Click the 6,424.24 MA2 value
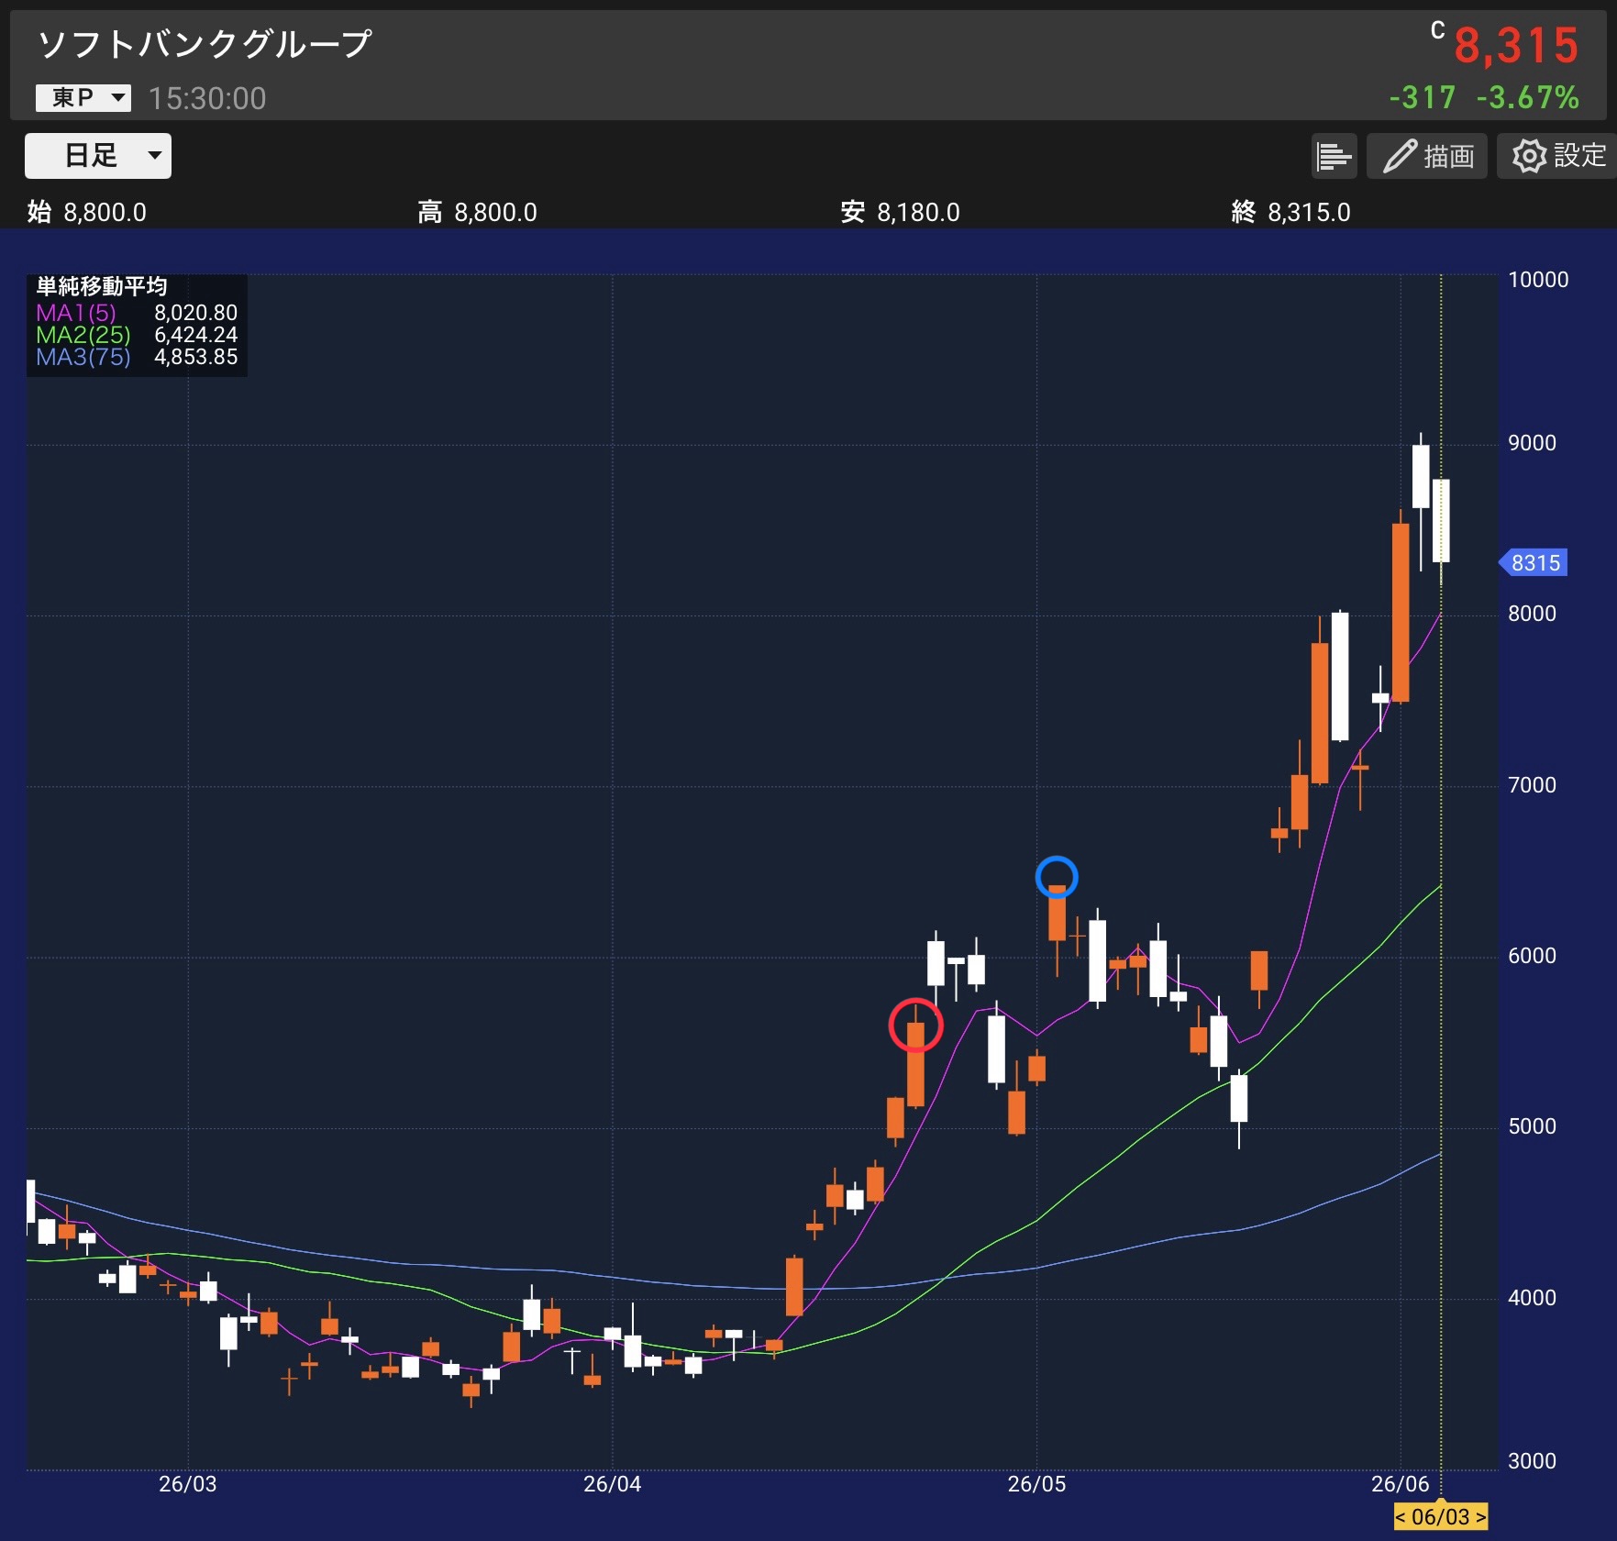The image size is (1617, 1541). 195,335
